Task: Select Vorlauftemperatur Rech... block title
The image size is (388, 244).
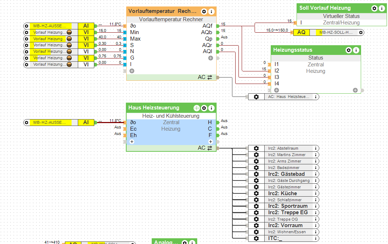Action: [x=162, y=11]
